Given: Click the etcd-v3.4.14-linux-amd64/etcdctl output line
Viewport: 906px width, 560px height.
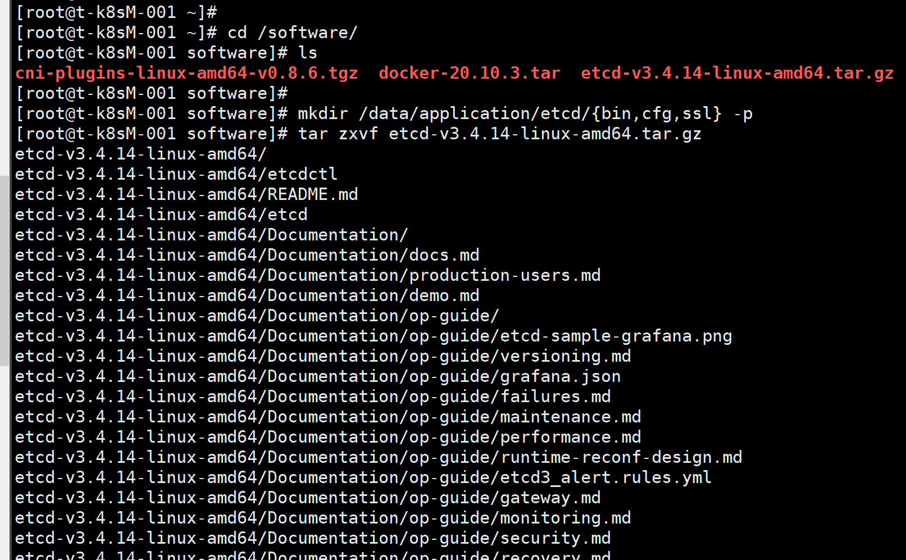Looking at the screenshot, I should [x=176, y=174].
